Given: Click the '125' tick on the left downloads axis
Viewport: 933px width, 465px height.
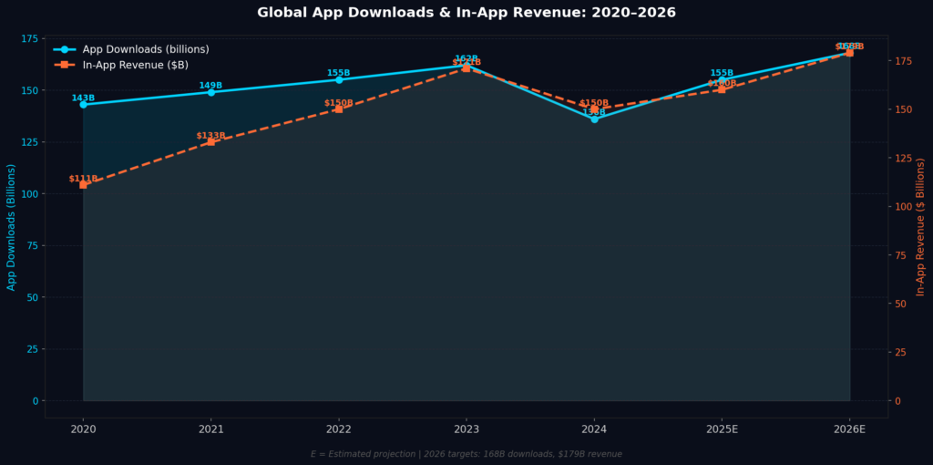Looking at the screenshot, I should pyautogui.click(x=31, y=142).
